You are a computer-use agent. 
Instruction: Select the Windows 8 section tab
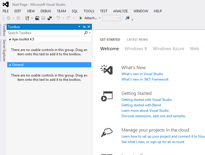point(136,48)
